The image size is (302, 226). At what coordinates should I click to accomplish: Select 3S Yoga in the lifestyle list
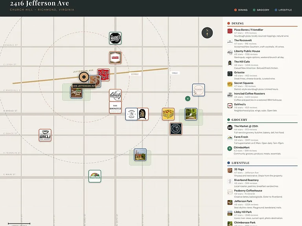(262, 172)
